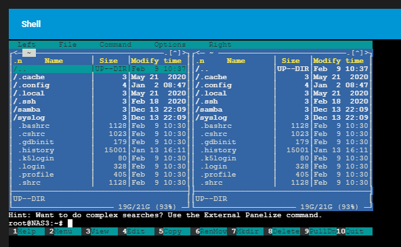Open the Left menu in menu bar

pyautogui.click(x=26, y=45)
